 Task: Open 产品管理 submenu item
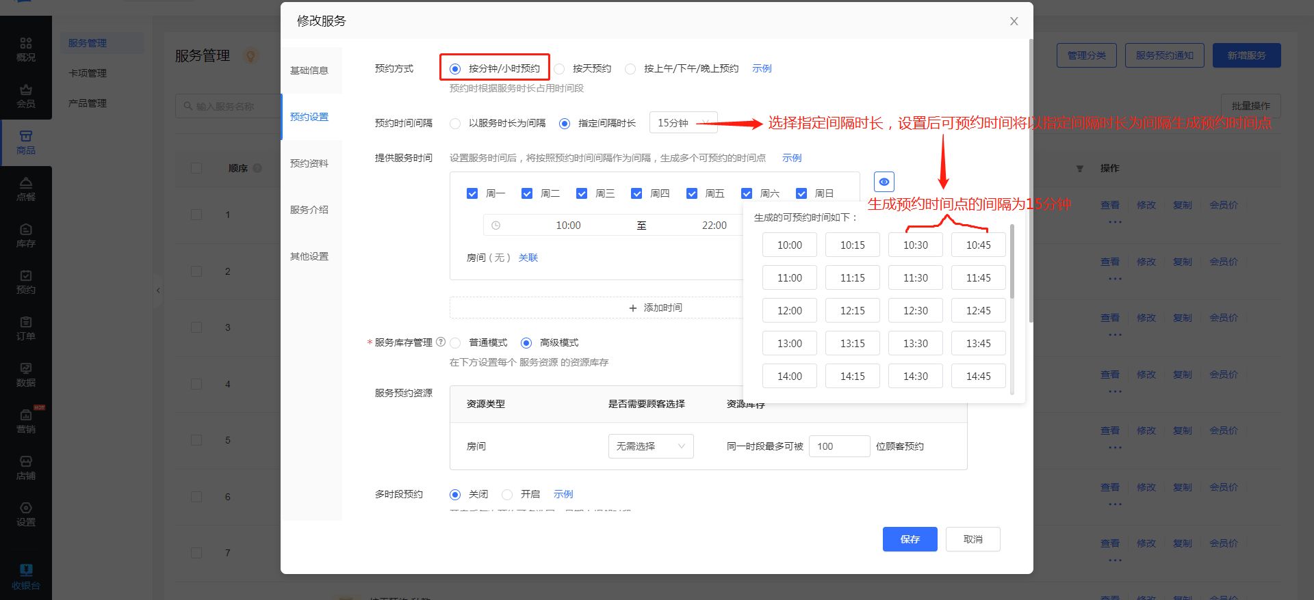(88, 103)
